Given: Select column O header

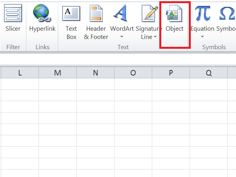Looking at the screenshot, I should tap(133, 73).
